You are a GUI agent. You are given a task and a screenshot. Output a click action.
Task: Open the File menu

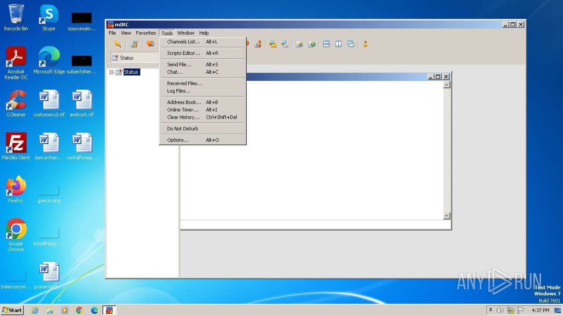click(x=112, y=33)
